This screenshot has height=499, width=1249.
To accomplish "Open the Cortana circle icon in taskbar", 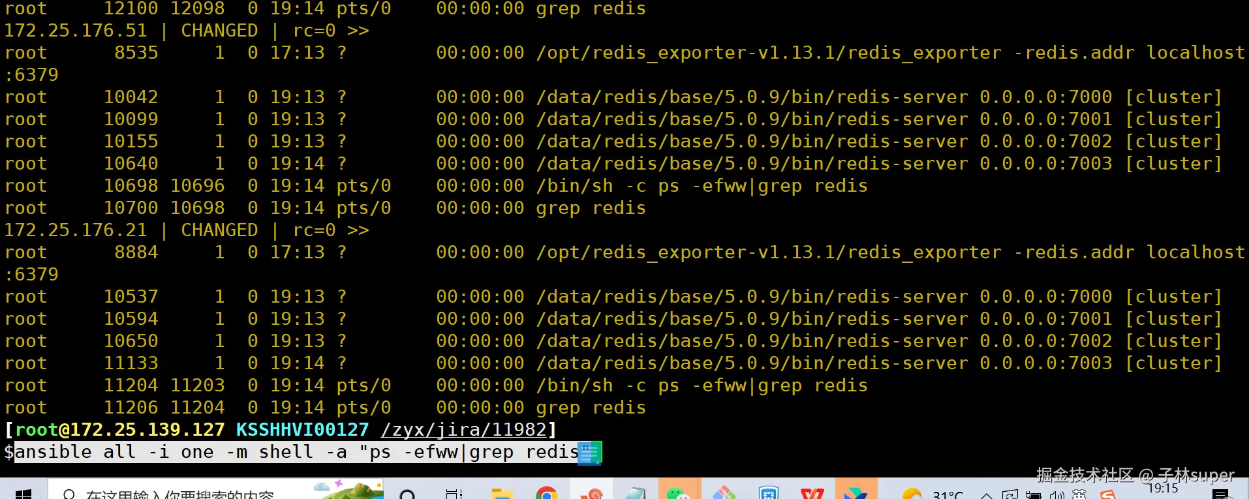I will tap(408, 494).
